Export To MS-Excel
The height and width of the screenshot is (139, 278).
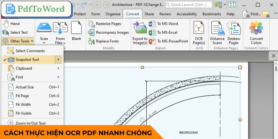[x=163, y=32]
